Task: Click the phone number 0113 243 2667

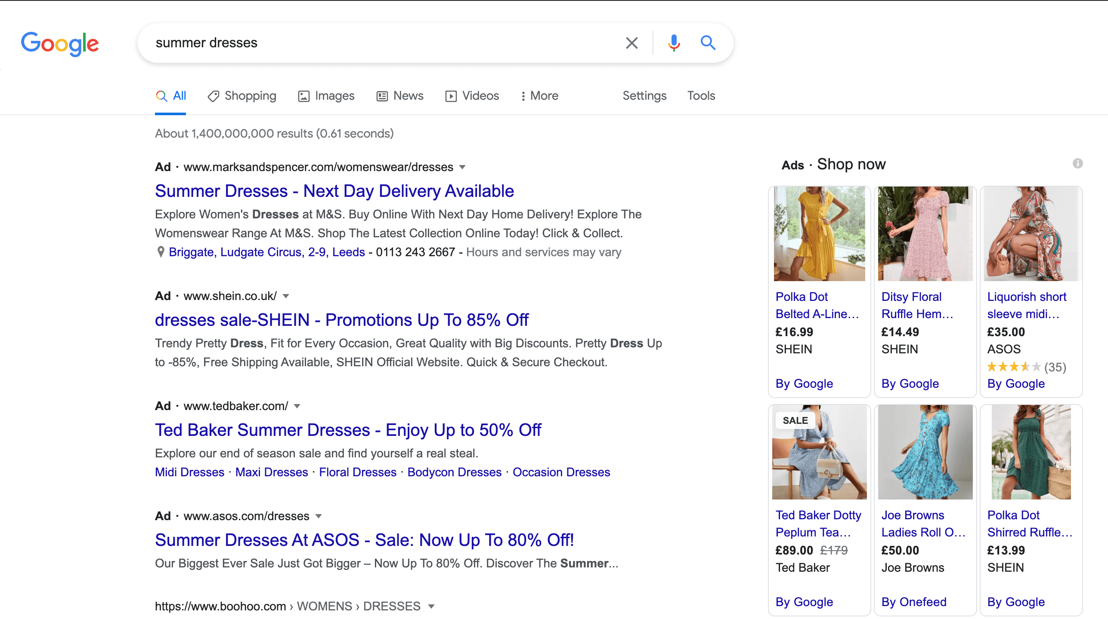Action: tap(415, 252)
